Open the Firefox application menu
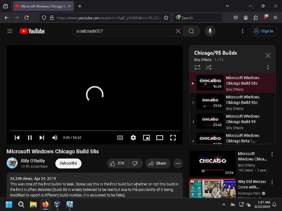The height and width of the screenshot is (211, 282). [x=275, y=18]
